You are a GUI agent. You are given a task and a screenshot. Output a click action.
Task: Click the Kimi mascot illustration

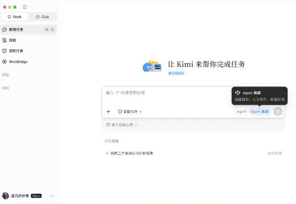click(152, 66)
